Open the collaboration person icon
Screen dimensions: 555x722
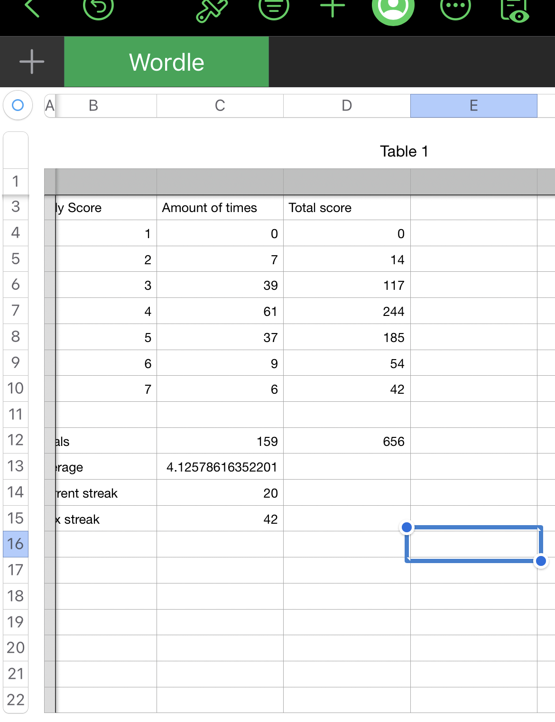pyautogui.click(x=393, y=8)
